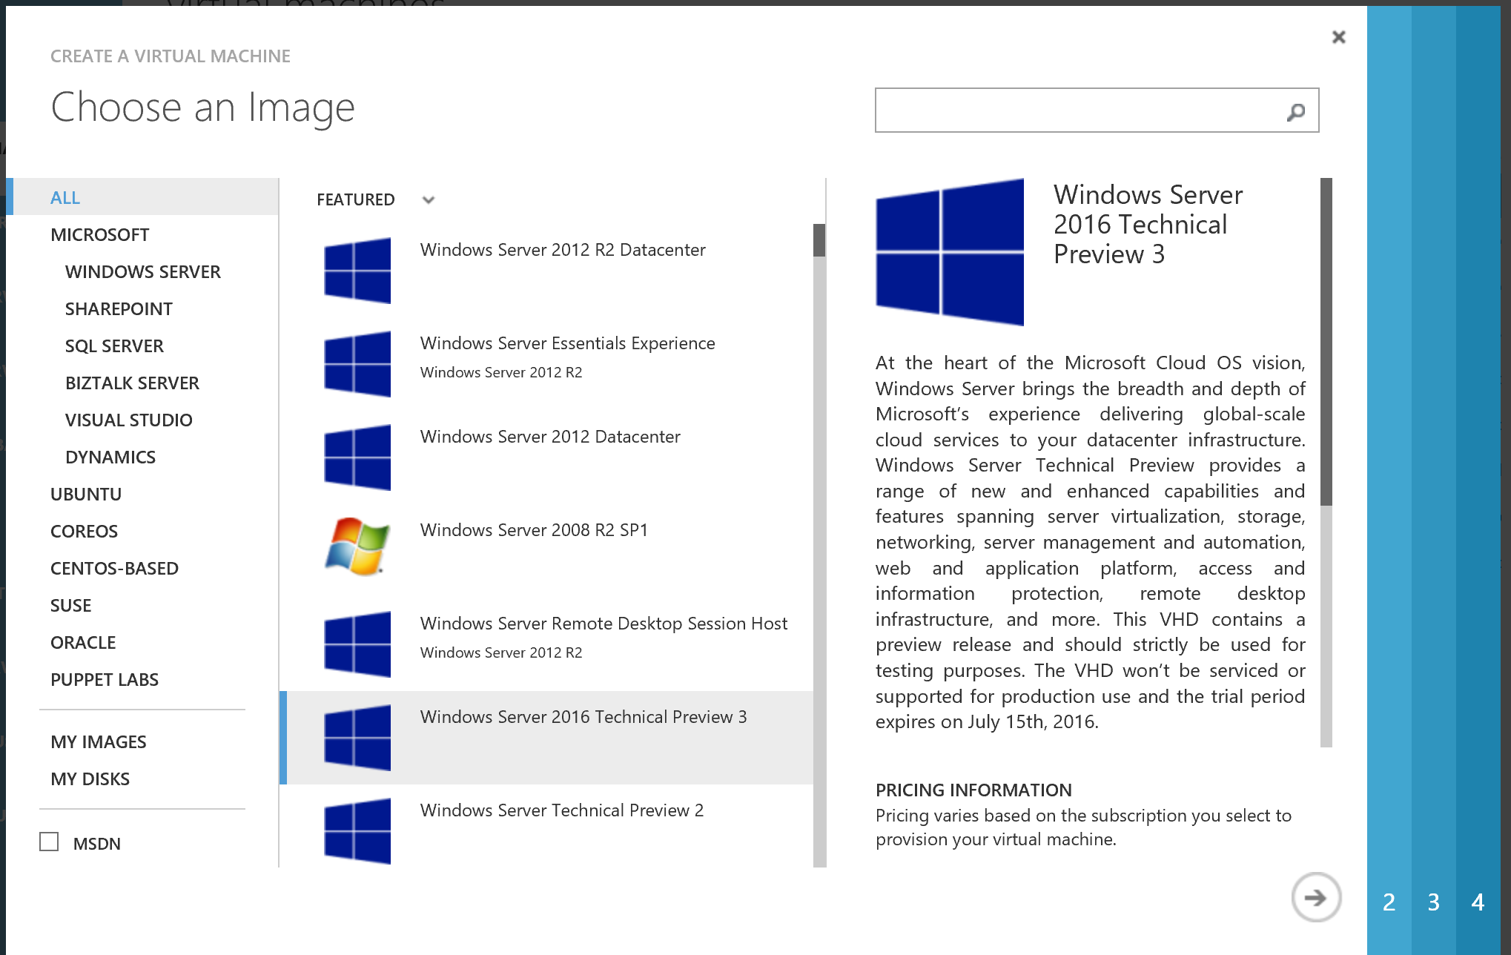
Task: Click the search magnifier icon
Action: [1295, 111]
